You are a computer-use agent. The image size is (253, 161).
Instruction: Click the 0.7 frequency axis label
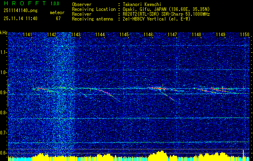pyautogui.click(x=4, y=133)
